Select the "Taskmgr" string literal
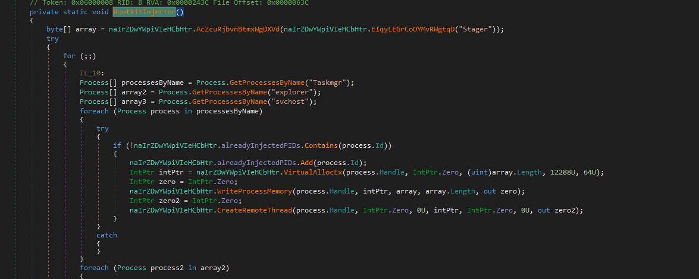This screenshot has height=279, width=699. 329,83
